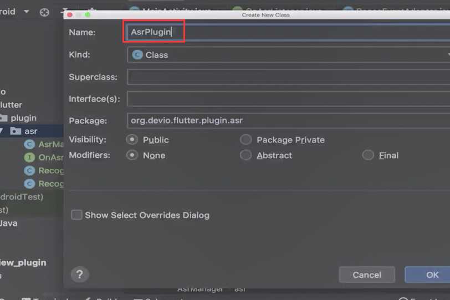Open the OnAsr interface in project tree
This screenshot has height=300, width=450.
(x=51, y=157)
